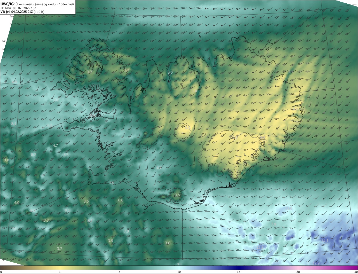Select the 4.0 value label on the map

click(17, 203)
